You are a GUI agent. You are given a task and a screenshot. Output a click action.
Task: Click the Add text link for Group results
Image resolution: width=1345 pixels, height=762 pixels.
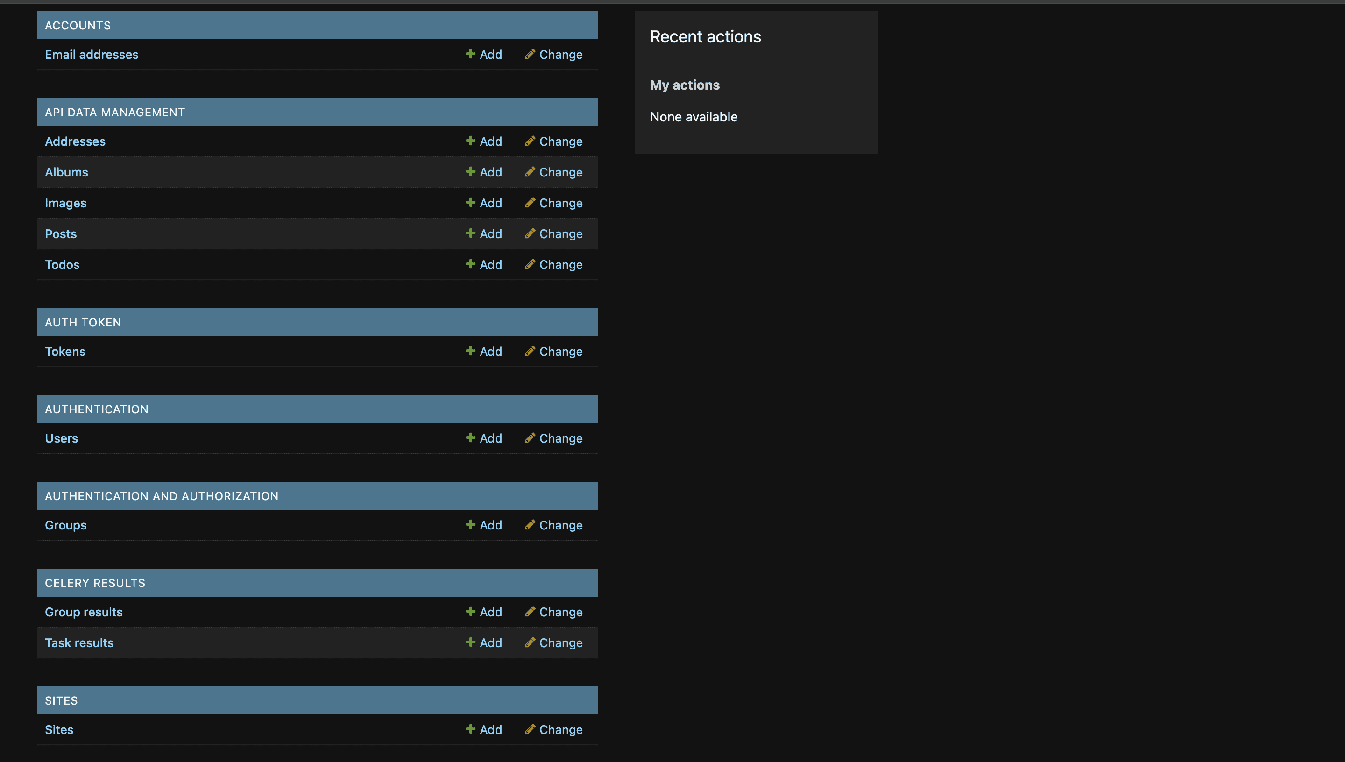[490, 612]
